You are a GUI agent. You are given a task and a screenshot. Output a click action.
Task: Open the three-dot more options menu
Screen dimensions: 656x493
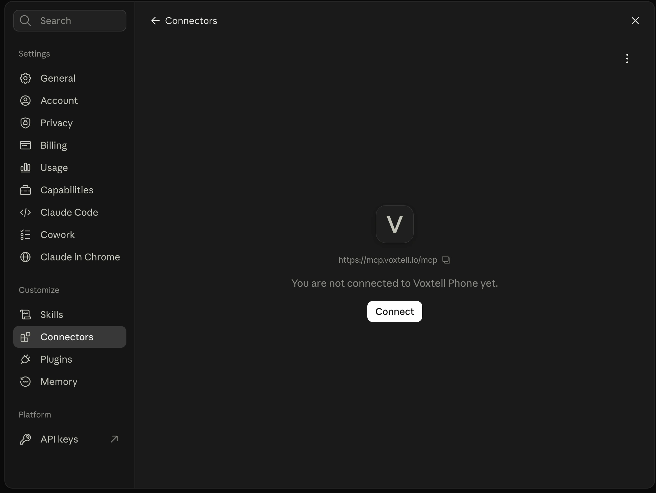click(627, 59)
